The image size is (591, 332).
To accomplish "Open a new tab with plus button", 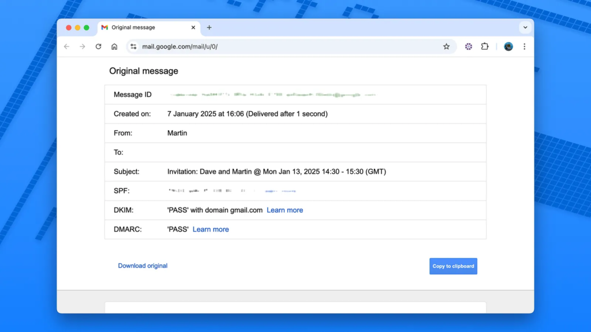I will coord(209,28).
